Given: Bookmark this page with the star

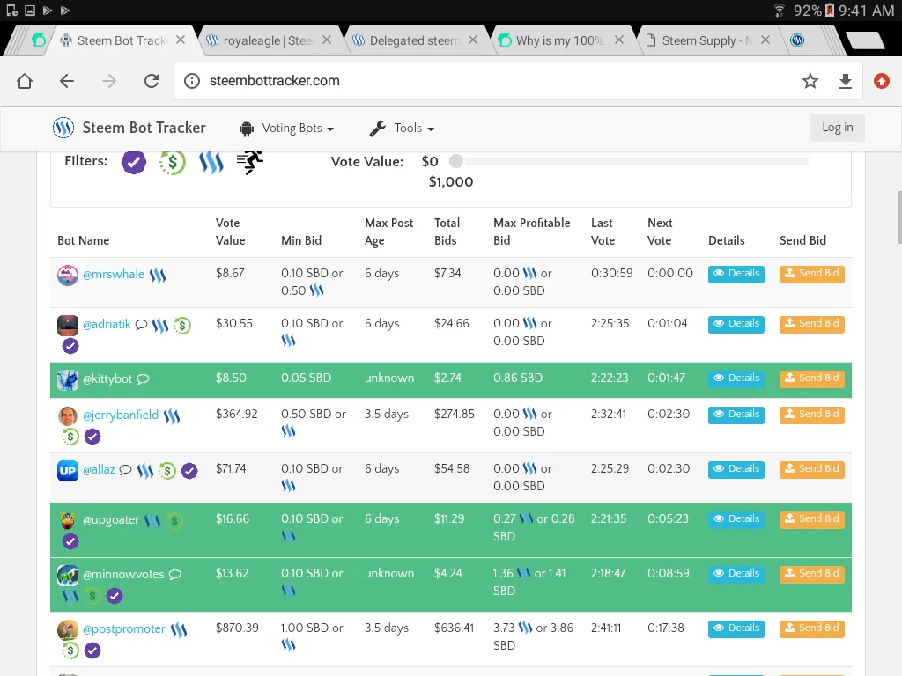Looking at the screenshot, I should click(810, 81).
